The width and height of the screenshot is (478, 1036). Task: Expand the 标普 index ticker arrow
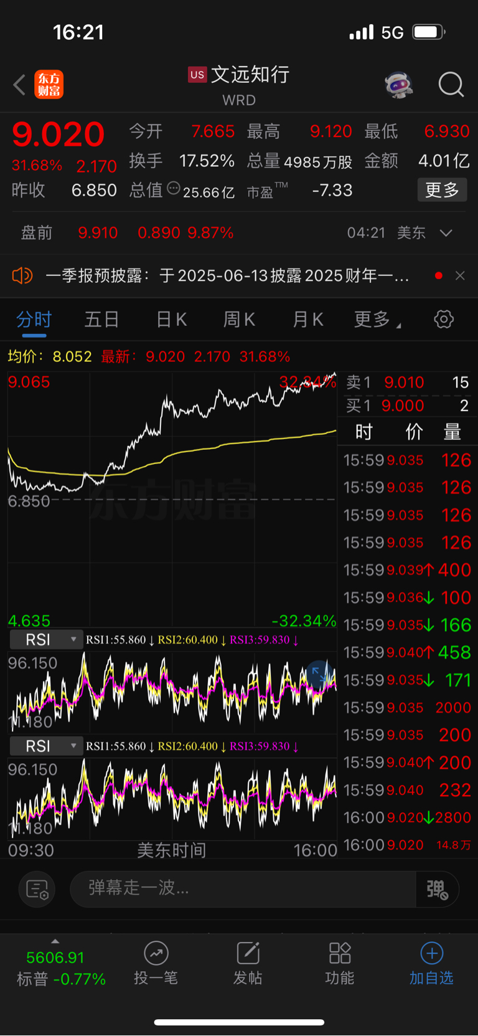point(55,941)
